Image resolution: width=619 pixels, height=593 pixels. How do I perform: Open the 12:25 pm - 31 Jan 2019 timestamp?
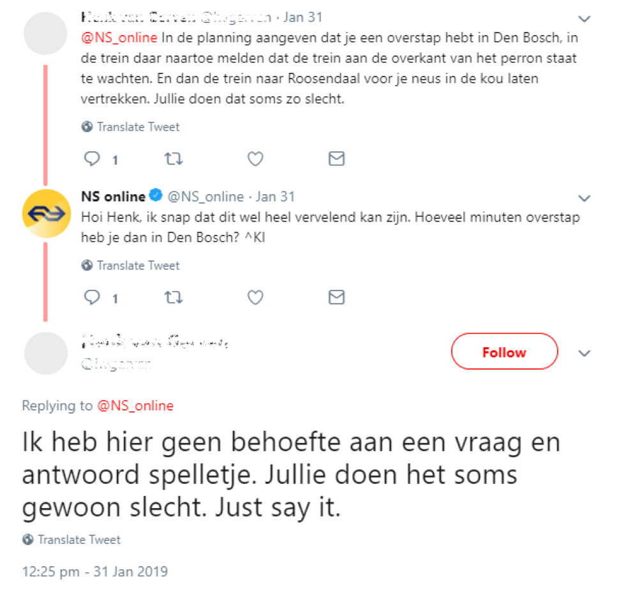pos(94,571)
